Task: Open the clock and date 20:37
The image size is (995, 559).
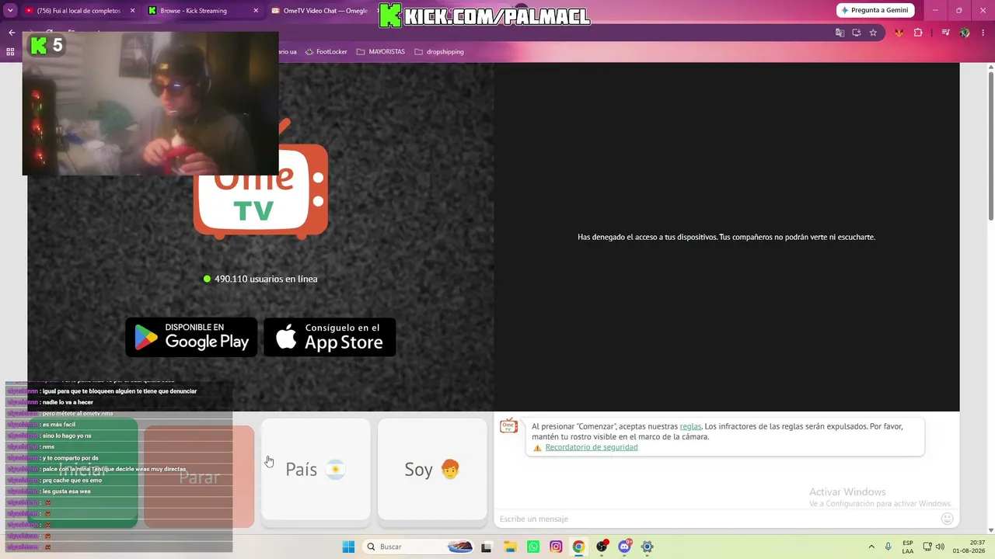Action: (x=969, y=547)
